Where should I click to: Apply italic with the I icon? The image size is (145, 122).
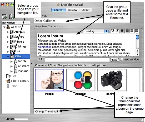[x=117, y=31]
